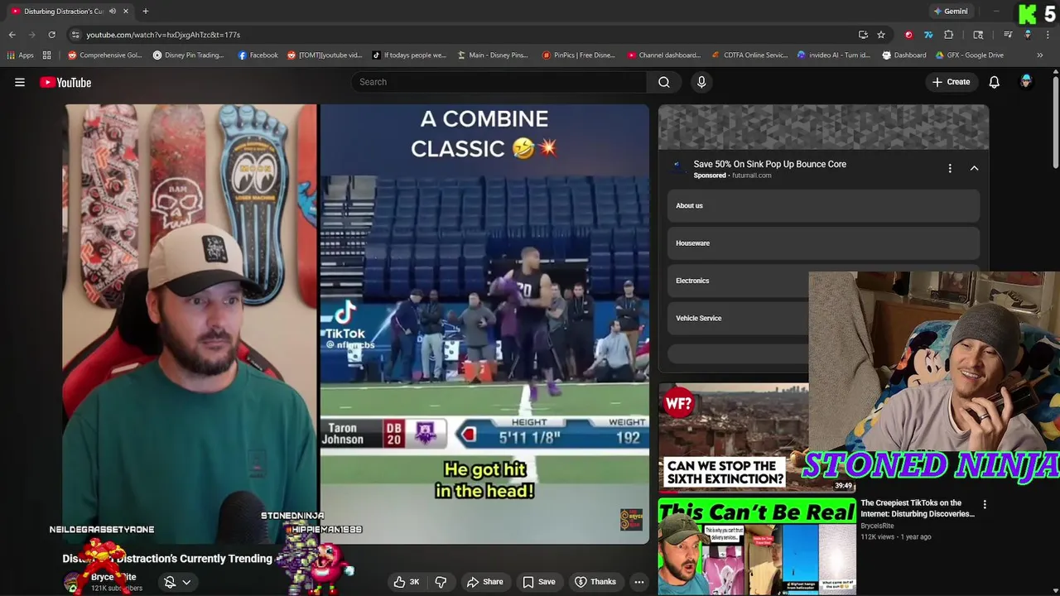Open the Facebook bookmark
Viewport: 1060px width, 596px height.
click(258, 55)
